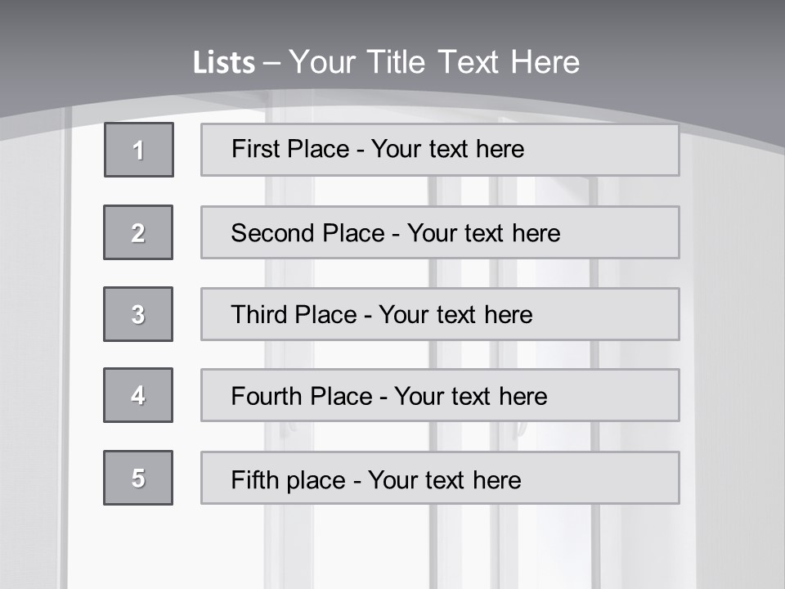
Task: Click 'Your Title Text Here' in heading
Action: coord(434,62)
